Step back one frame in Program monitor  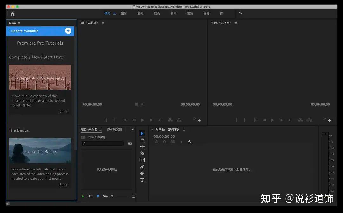pos(264,120)
